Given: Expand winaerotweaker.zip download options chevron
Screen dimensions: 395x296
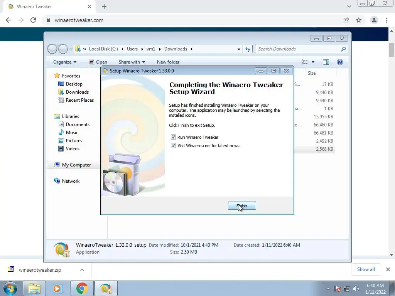Looking at the screenshot, I should [82, 270].
